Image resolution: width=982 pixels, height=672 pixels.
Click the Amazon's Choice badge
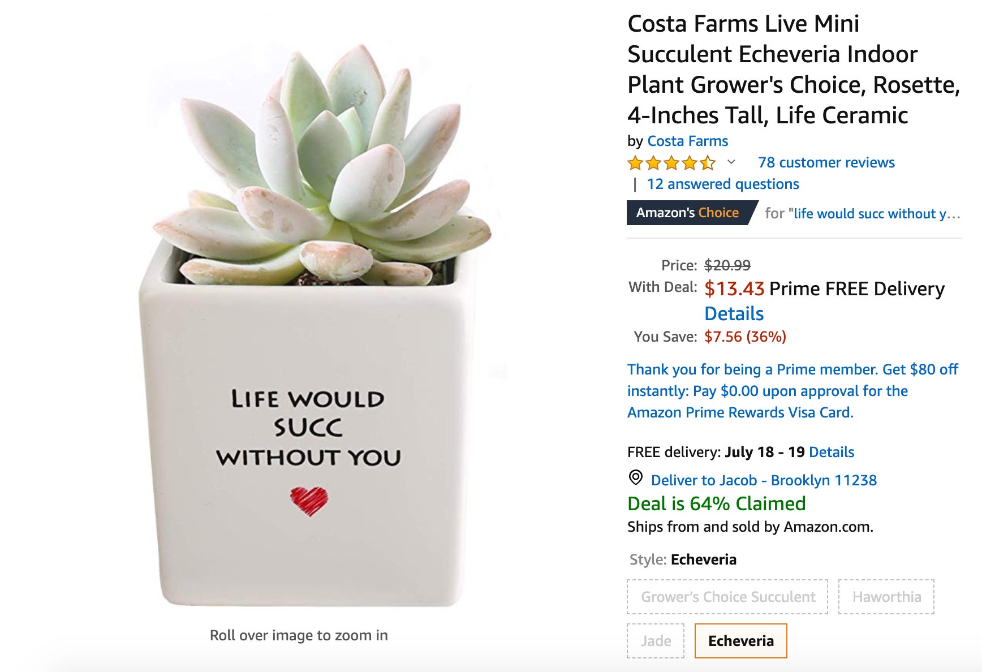[x=687, y=213]
